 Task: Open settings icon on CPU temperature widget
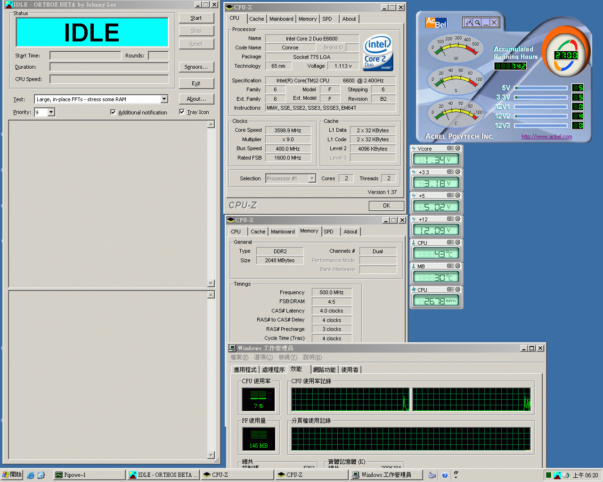tap(450, 242)
